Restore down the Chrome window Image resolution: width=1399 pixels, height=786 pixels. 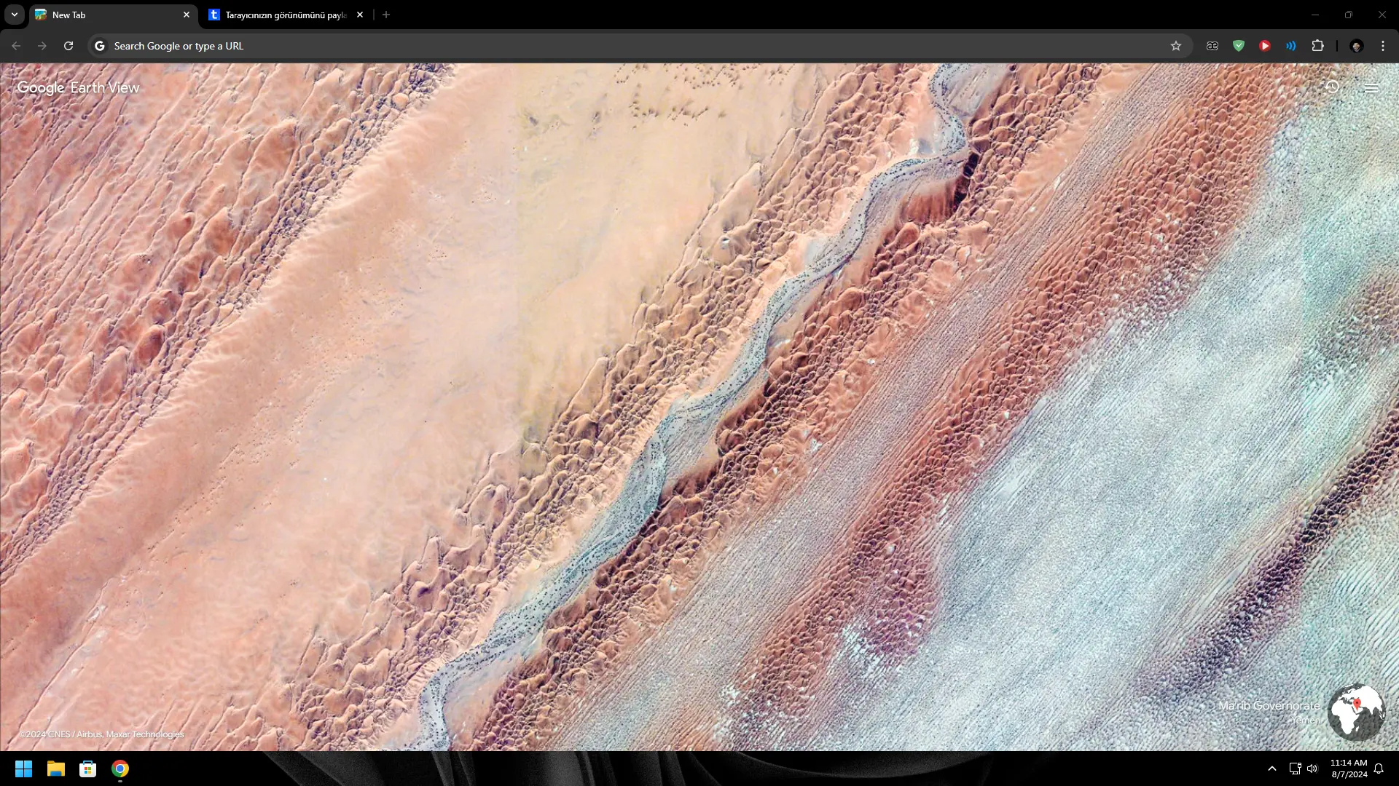point(1349,15)
